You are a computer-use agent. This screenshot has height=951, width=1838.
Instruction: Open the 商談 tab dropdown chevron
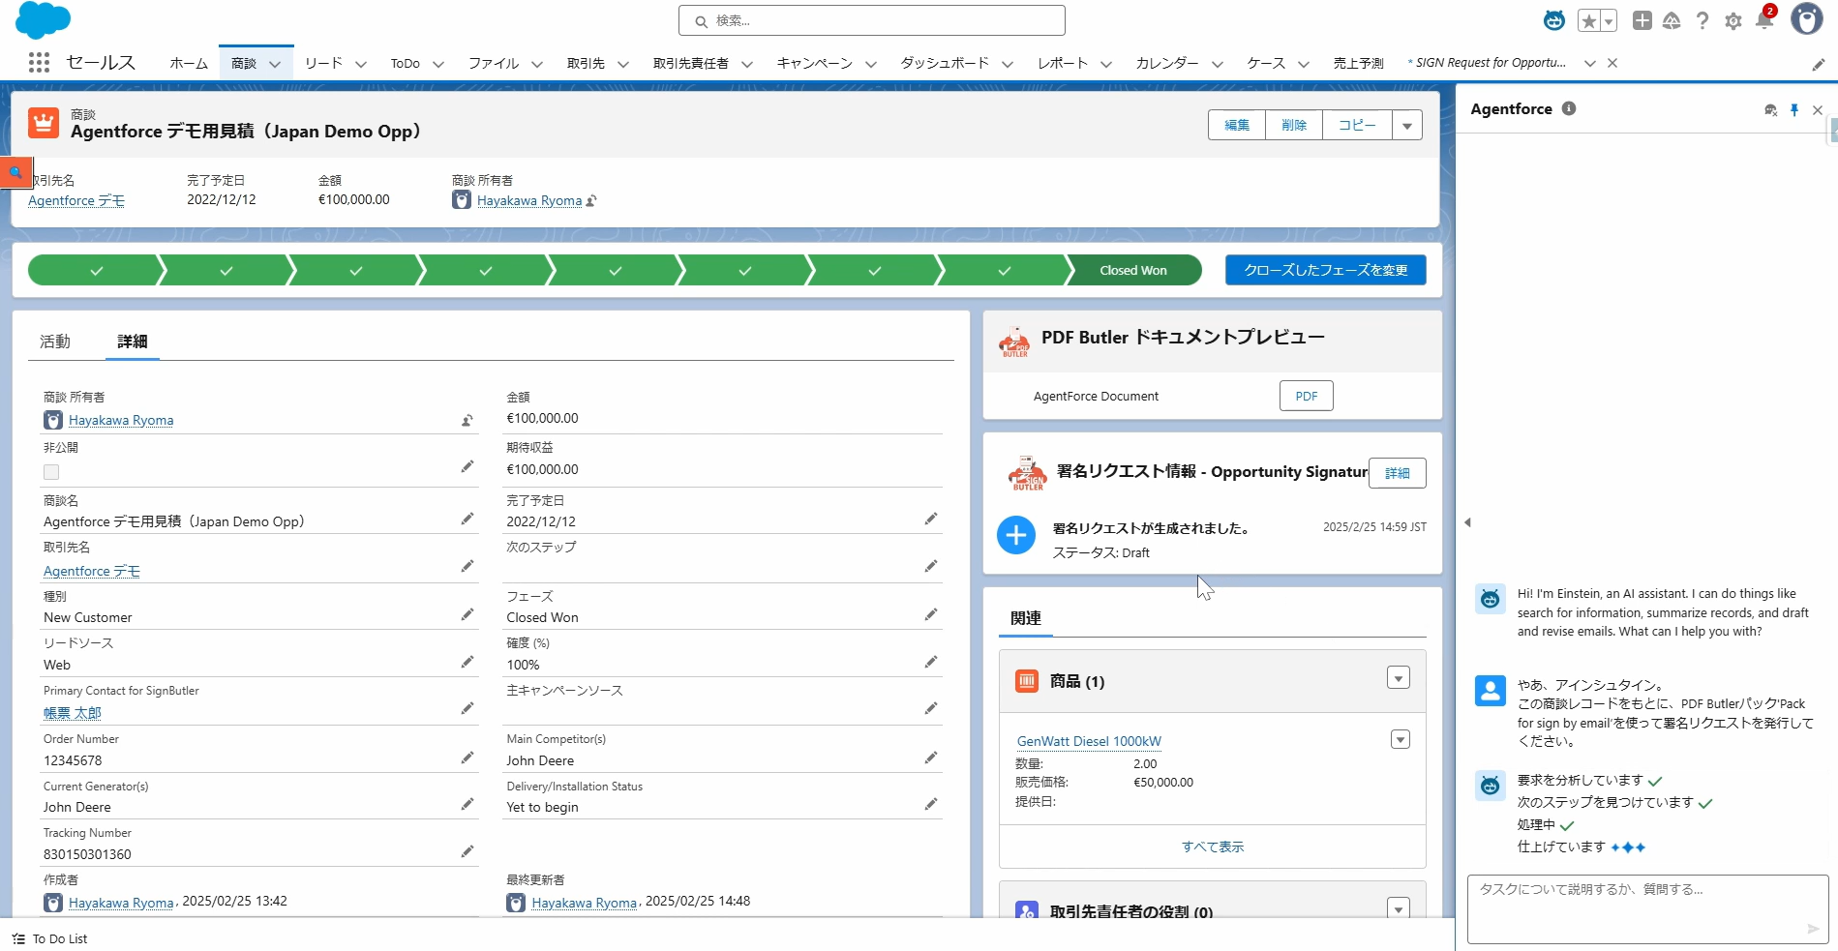coord(275,64)
